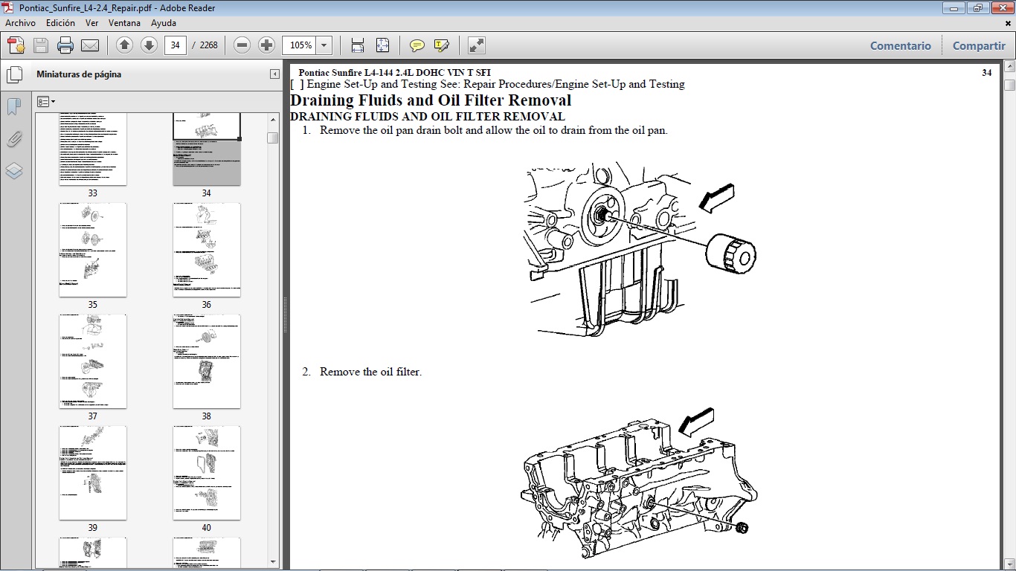
Task: Click the fit width scrolling icon
Action: pyautogui.click(x=358, y=45)
